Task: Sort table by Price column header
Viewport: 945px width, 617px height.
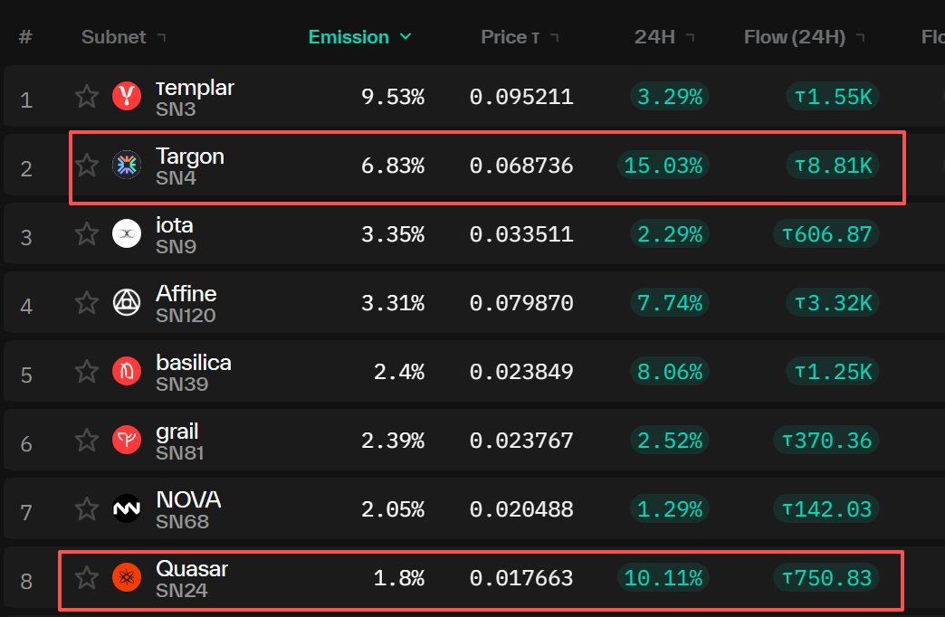Action: 520,37
